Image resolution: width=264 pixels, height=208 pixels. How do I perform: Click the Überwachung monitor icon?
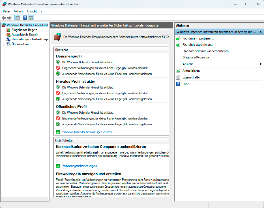pos(8,44)
